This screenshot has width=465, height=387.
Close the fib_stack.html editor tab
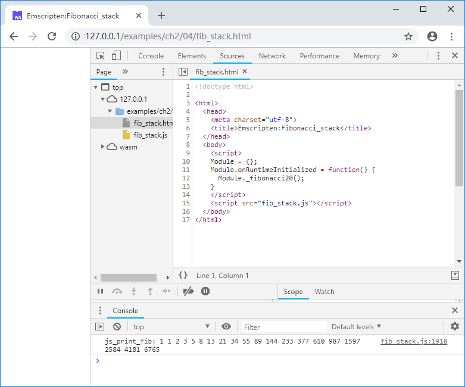pos(245,71)
